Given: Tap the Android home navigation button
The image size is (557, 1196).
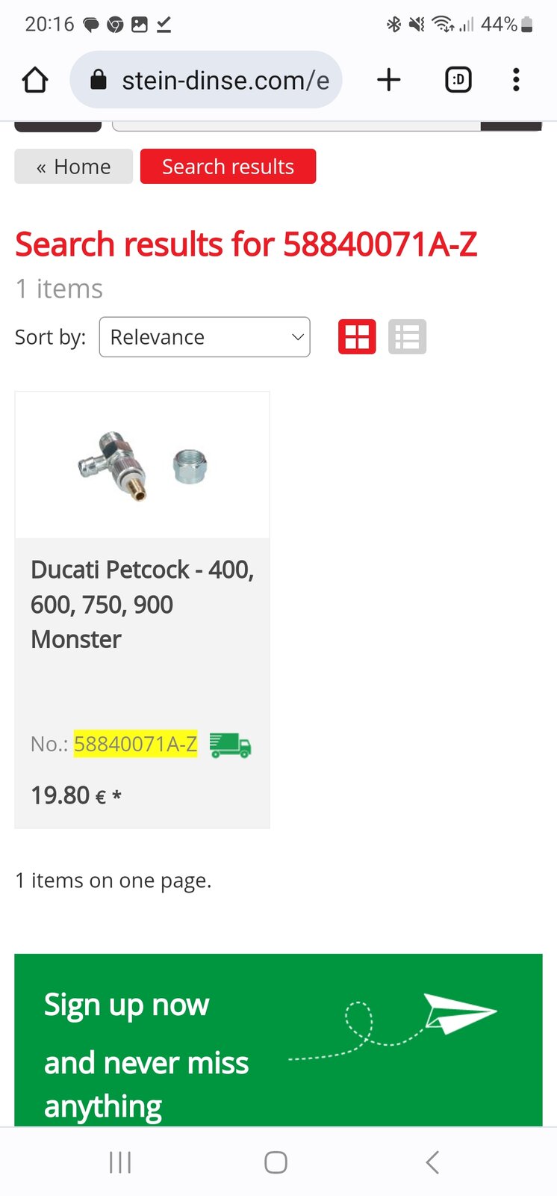Looking at the screenshot, I should (x=276, y=1162).
